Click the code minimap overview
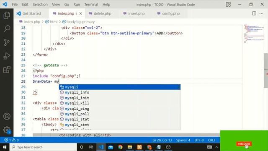 click(x=254, y=34)
